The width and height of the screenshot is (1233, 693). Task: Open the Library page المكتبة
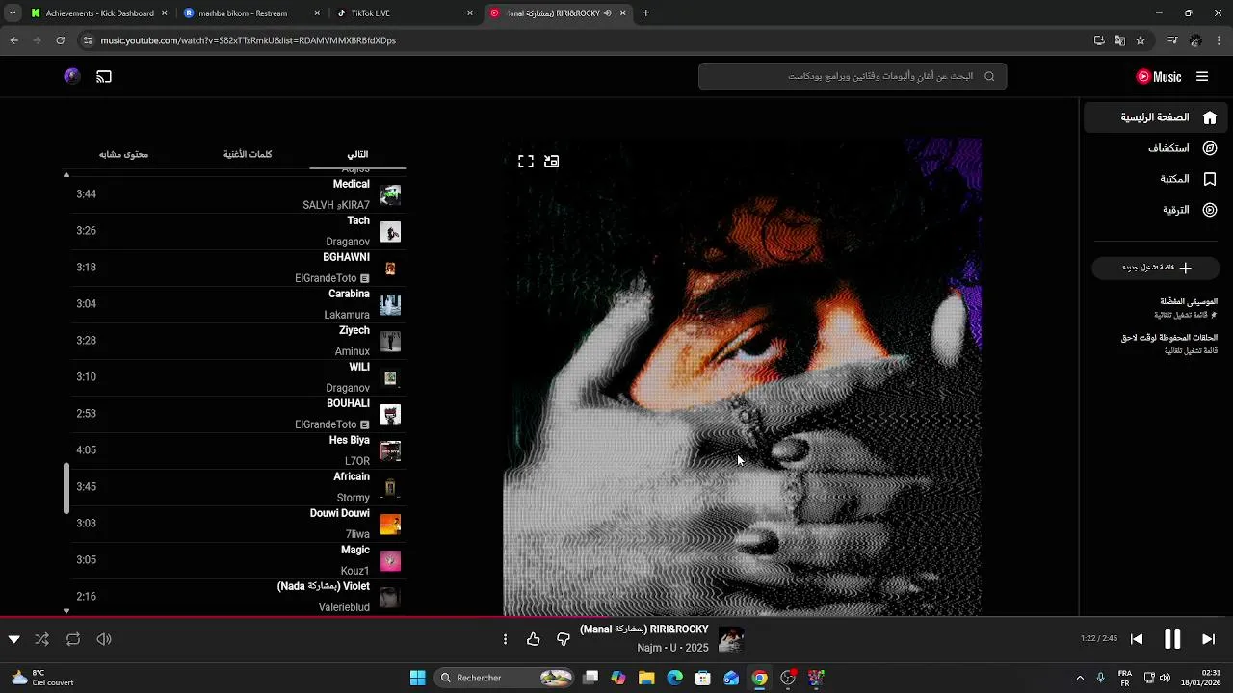click(x=1156, y=179)
